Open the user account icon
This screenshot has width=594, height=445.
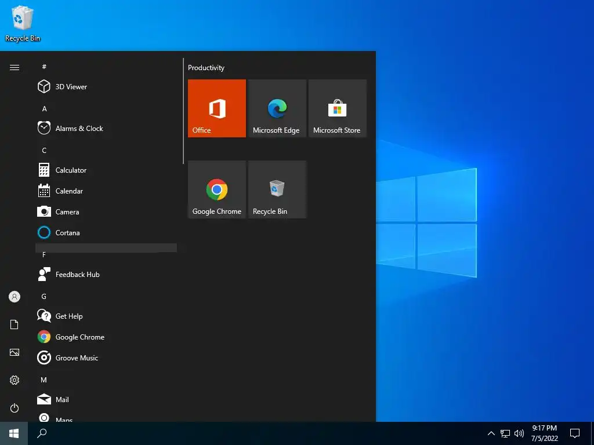pos(15,297)
